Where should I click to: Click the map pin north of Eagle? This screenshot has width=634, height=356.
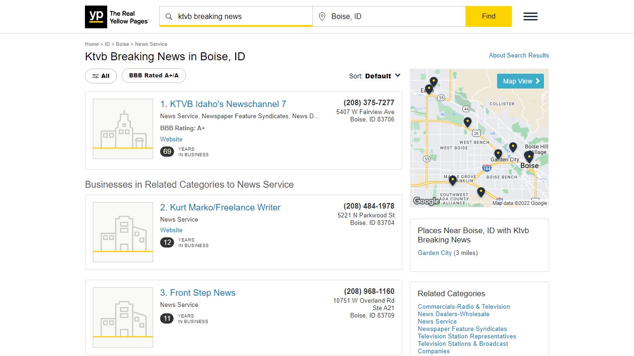433,82
